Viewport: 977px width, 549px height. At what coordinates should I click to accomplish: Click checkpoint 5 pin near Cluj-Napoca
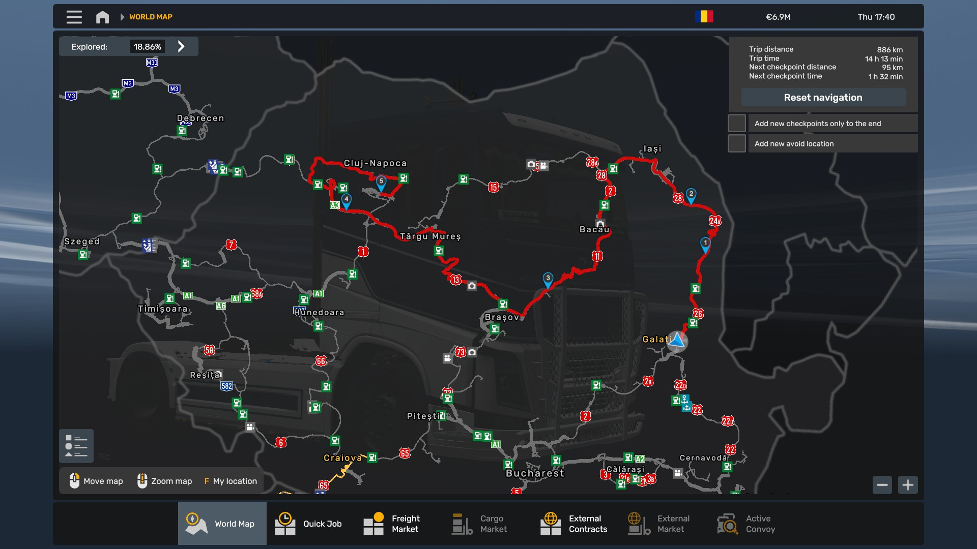(381, 182)
